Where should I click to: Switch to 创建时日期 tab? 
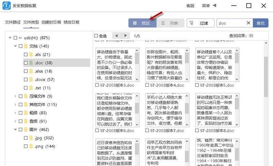tap(51, 22)
